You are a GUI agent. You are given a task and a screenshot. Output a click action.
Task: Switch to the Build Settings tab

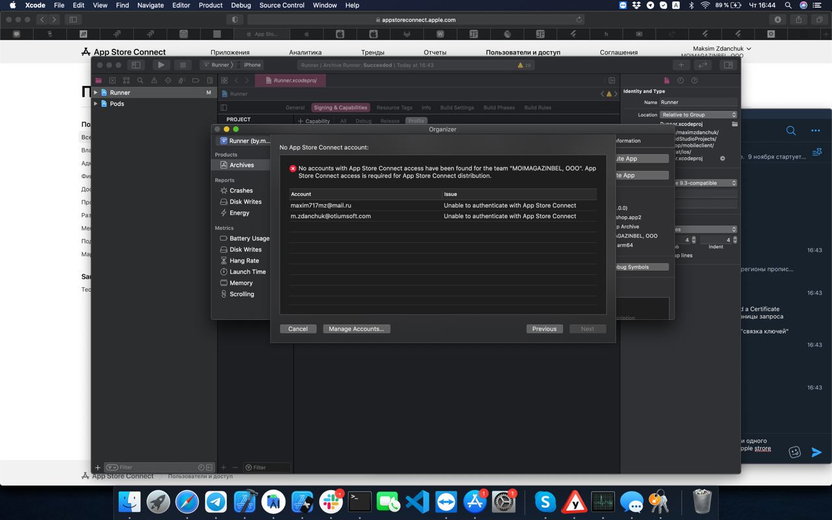pos(457,108)
